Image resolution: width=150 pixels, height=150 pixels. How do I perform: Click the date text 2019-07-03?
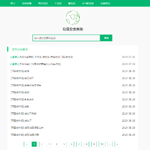(x=128, y=64)
